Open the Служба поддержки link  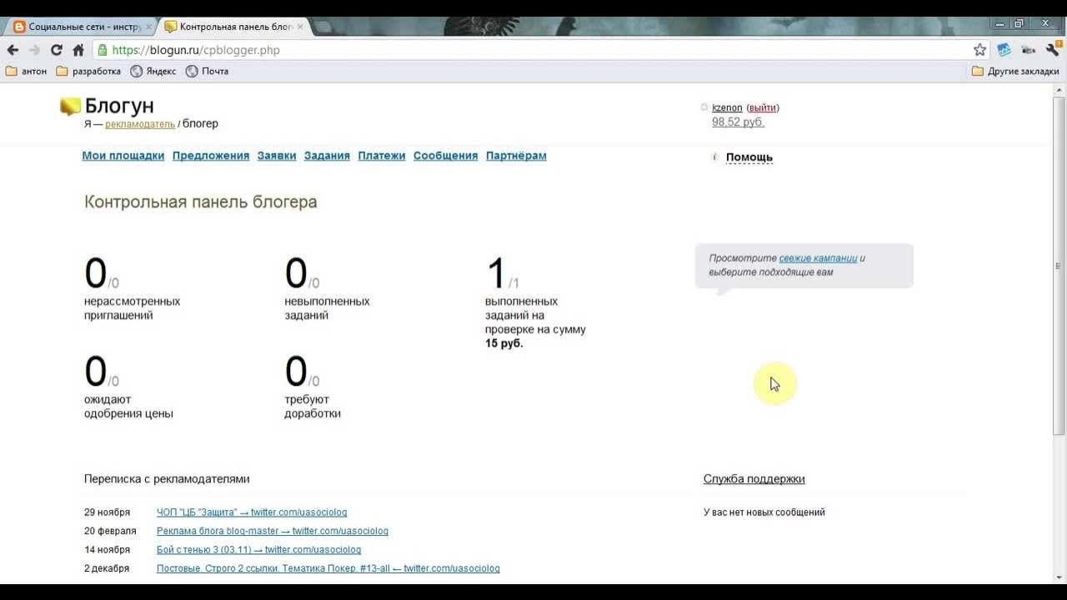click(754, 479)
